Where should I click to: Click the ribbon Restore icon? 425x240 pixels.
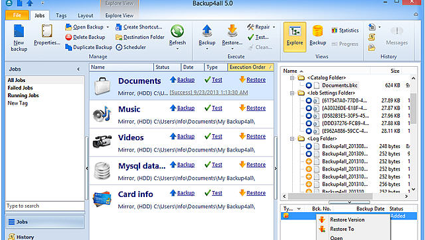232,31
